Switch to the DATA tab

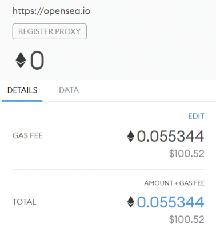point(69,90)
